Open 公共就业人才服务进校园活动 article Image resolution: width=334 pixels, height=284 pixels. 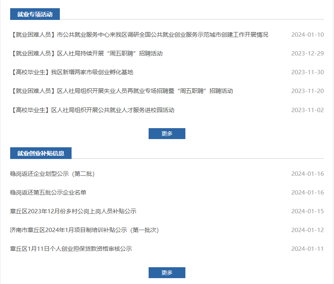(x=92, y=110)
